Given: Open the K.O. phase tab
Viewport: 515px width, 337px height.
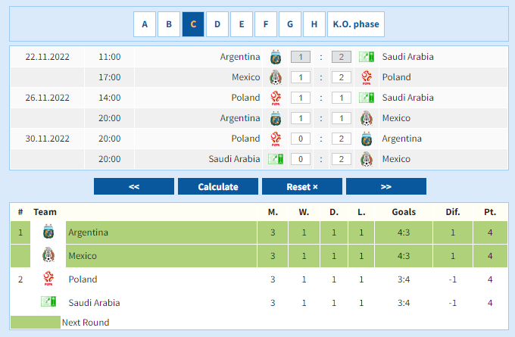Looking at the screenshot, I should [355, 24].
